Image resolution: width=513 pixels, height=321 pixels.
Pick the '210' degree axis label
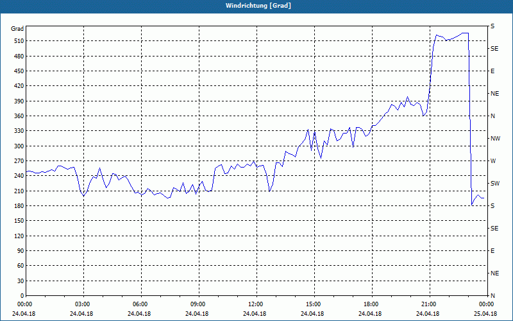click(19, 191)
